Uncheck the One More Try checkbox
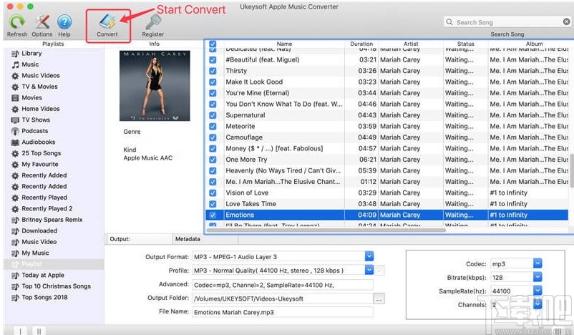This screenshot has height=335, width=574. point(213,160)
